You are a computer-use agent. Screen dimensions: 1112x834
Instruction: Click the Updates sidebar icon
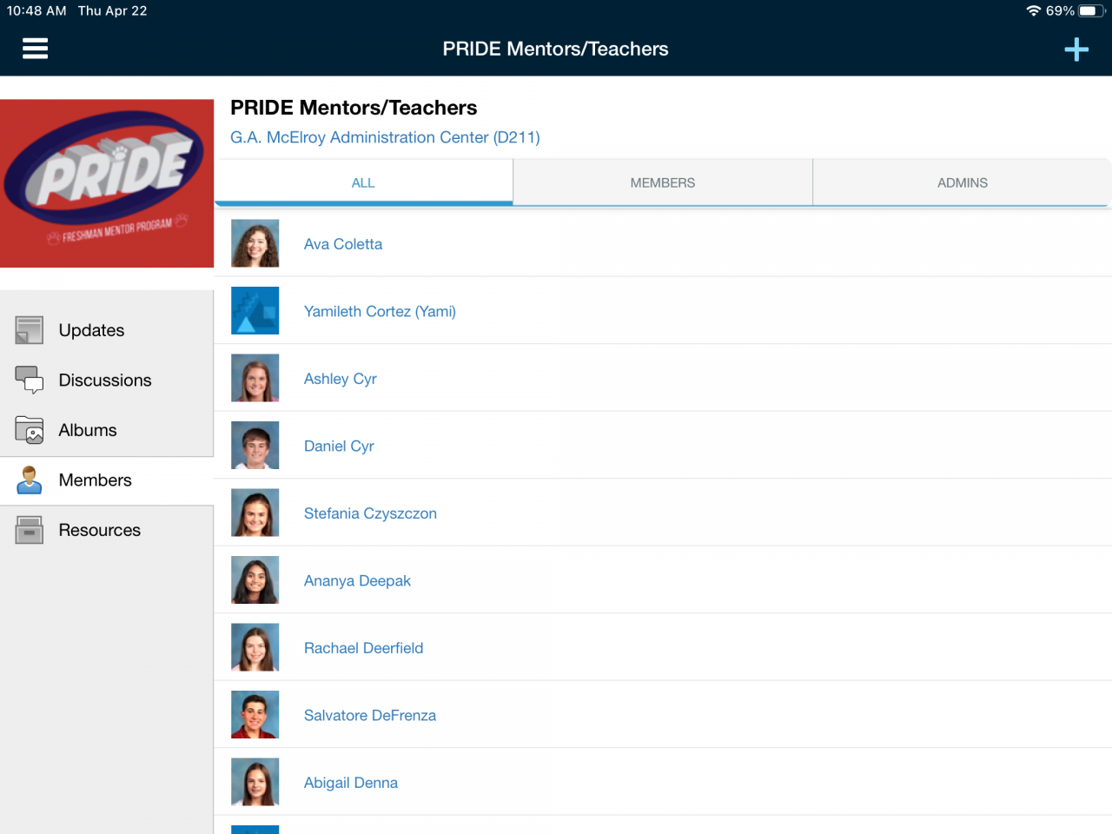point(29,330)
